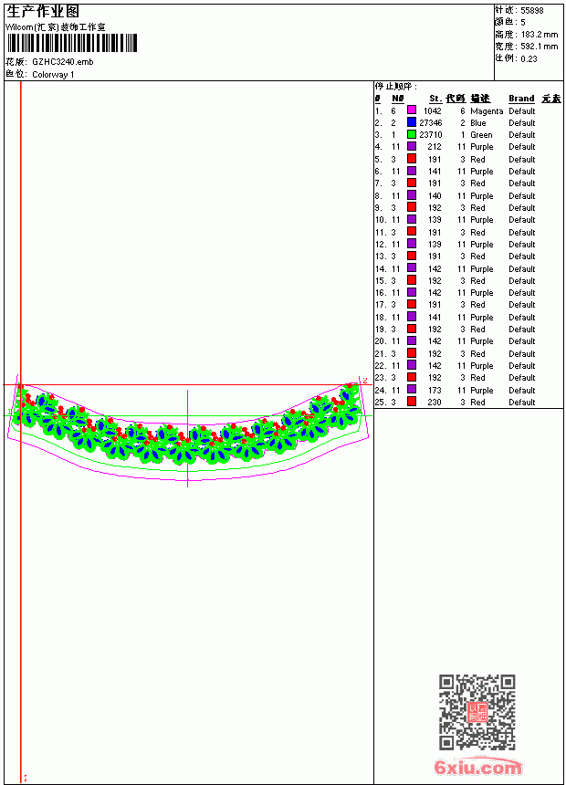Click the 6xiu.com watermark logo
Viewport: 566px width, 785px height.
point(477,766)
